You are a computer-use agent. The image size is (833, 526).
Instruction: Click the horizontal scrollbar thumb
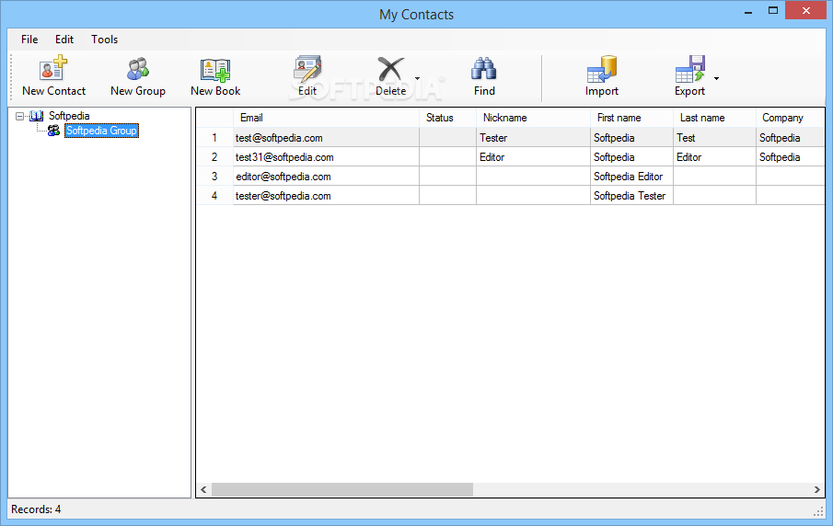(342, 489)
